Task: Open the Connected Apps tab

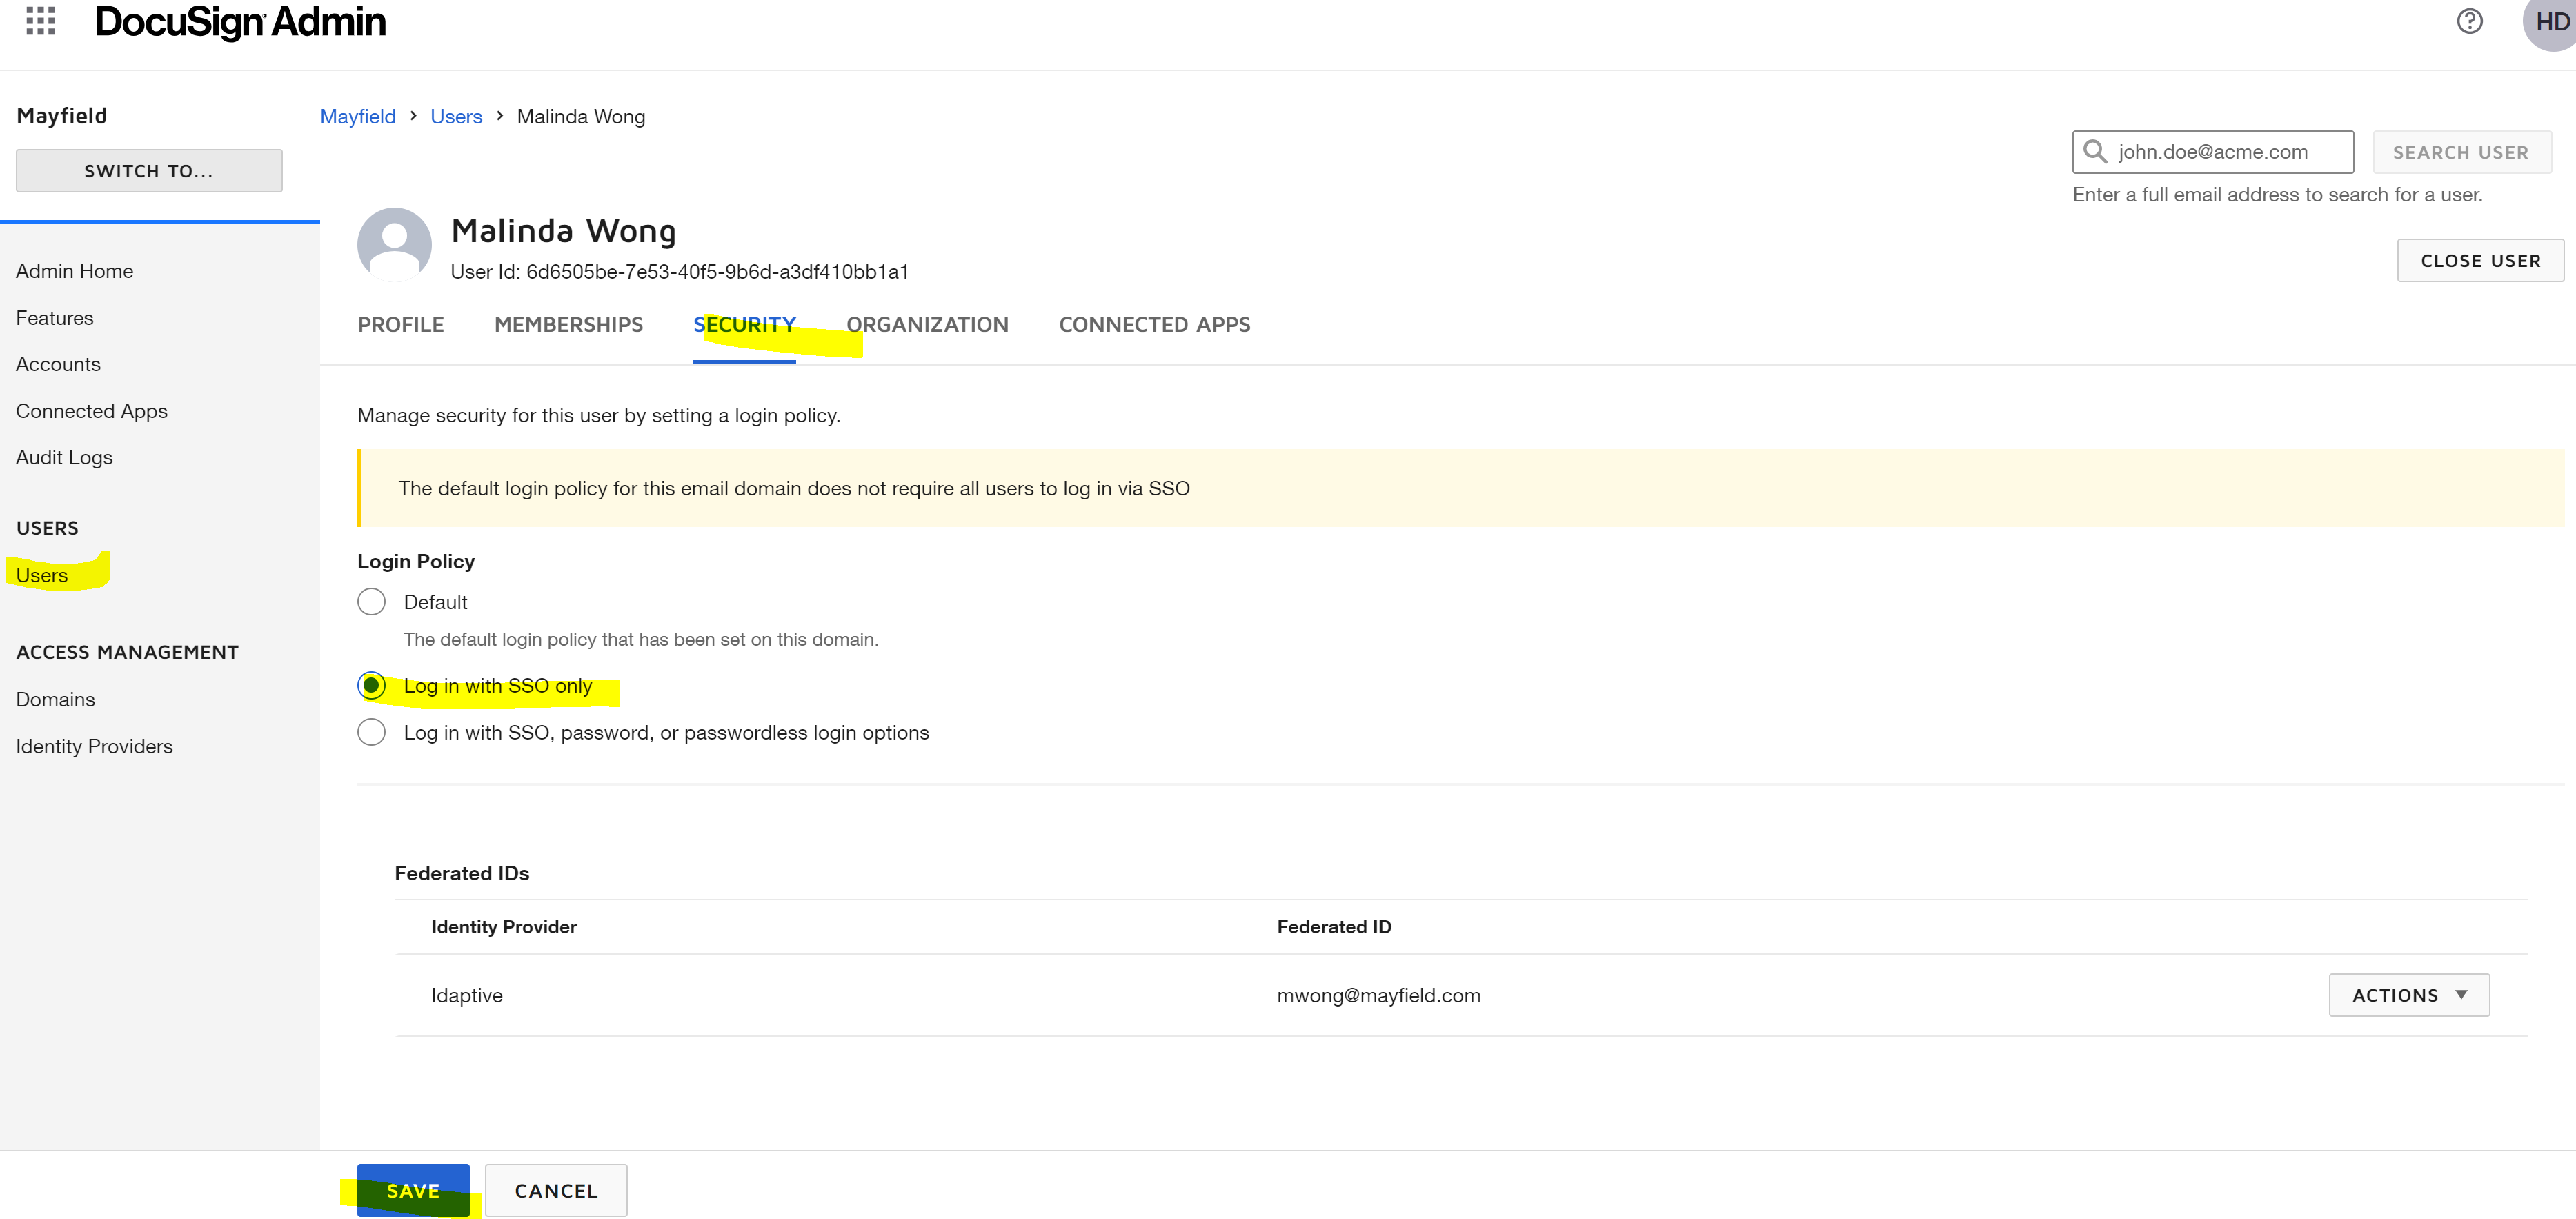Action: 1154,325
